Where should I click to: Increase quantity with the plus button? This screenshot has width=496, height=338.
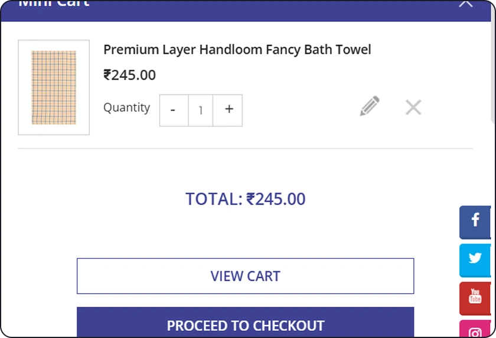(228, 110)
